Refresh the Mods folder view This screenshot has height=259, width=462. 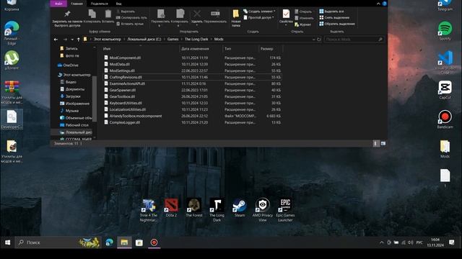(x=319, y=40)
